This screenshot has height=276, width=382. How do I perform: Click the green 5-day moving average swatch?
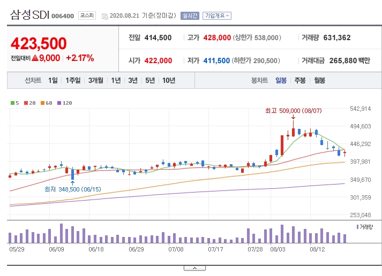[12, 103]
